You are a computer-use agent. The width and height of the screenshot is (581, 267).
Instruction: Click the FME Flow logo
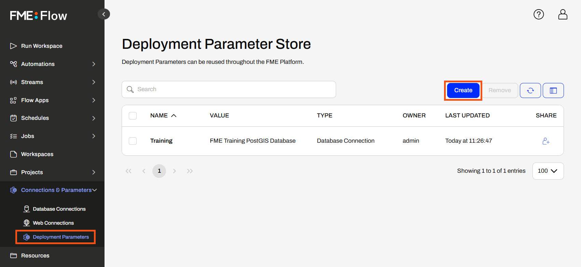[39, 16]
